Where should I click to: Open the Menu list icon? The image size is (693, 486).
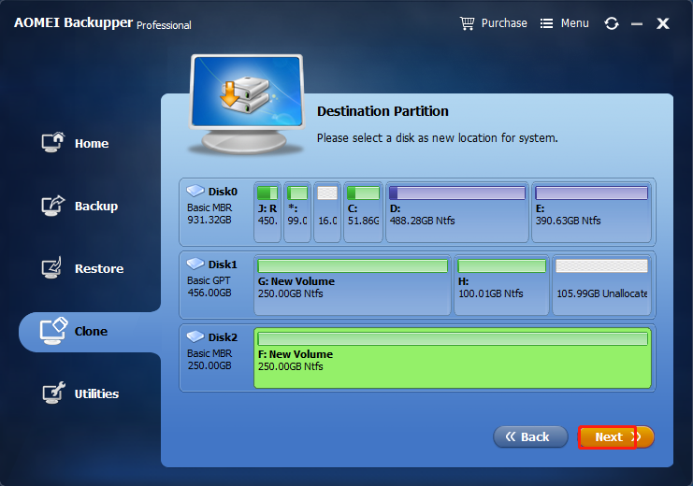(546, 23)
